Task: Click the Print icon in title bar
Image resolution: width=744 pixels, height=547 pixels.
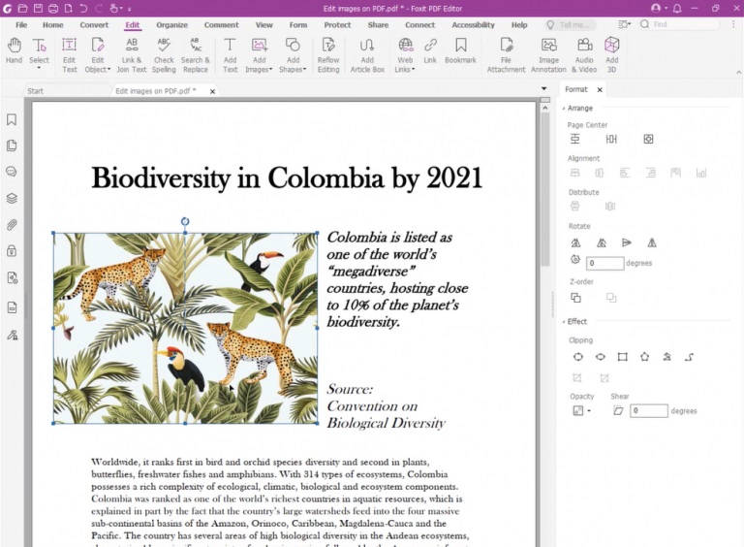Action: point(53,8)
